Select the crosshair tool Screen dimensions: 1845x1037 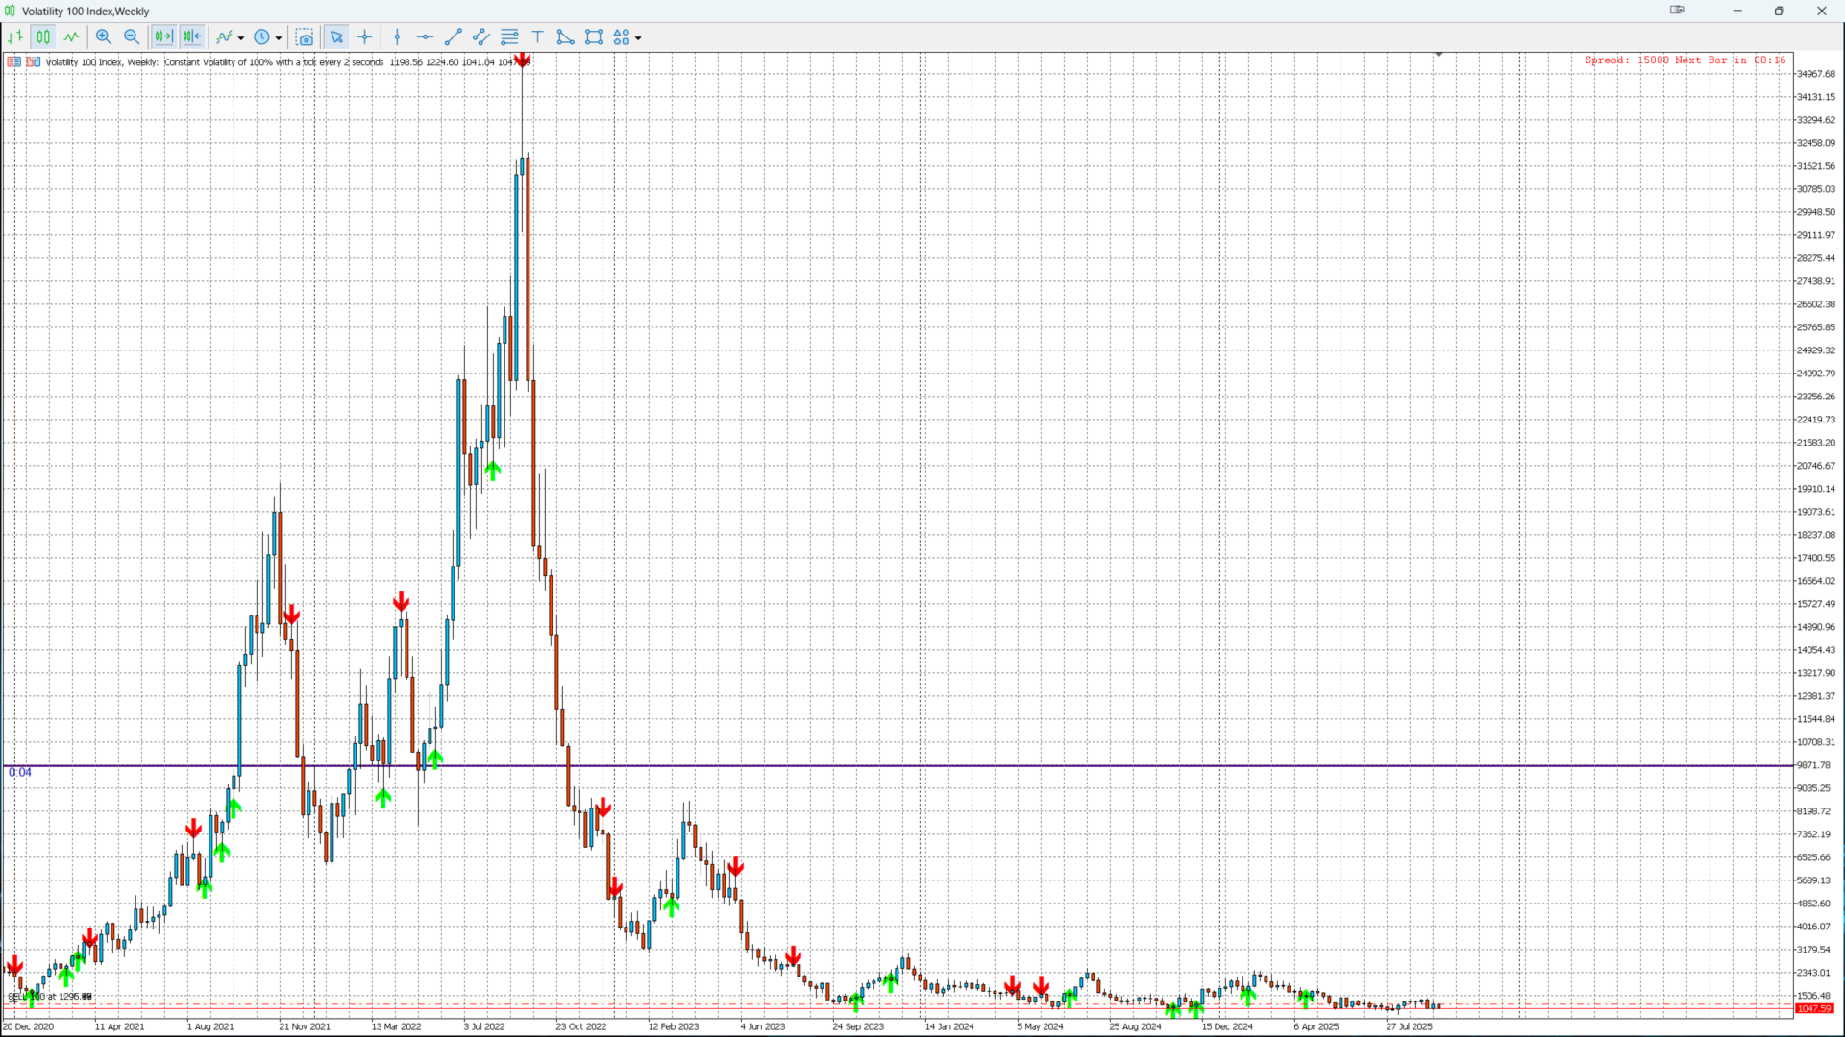365,37
